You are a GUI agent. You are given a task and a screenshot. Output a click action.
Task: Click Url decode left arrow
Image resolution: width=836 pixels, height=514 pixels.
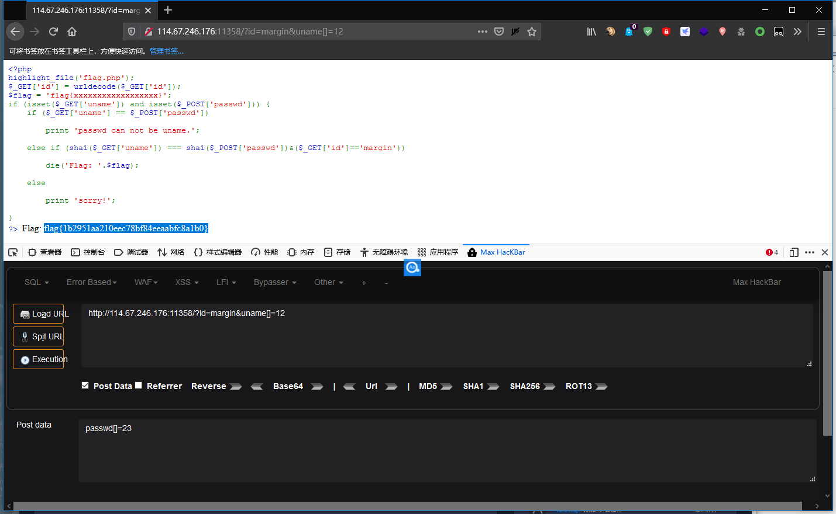click(349, 387)
